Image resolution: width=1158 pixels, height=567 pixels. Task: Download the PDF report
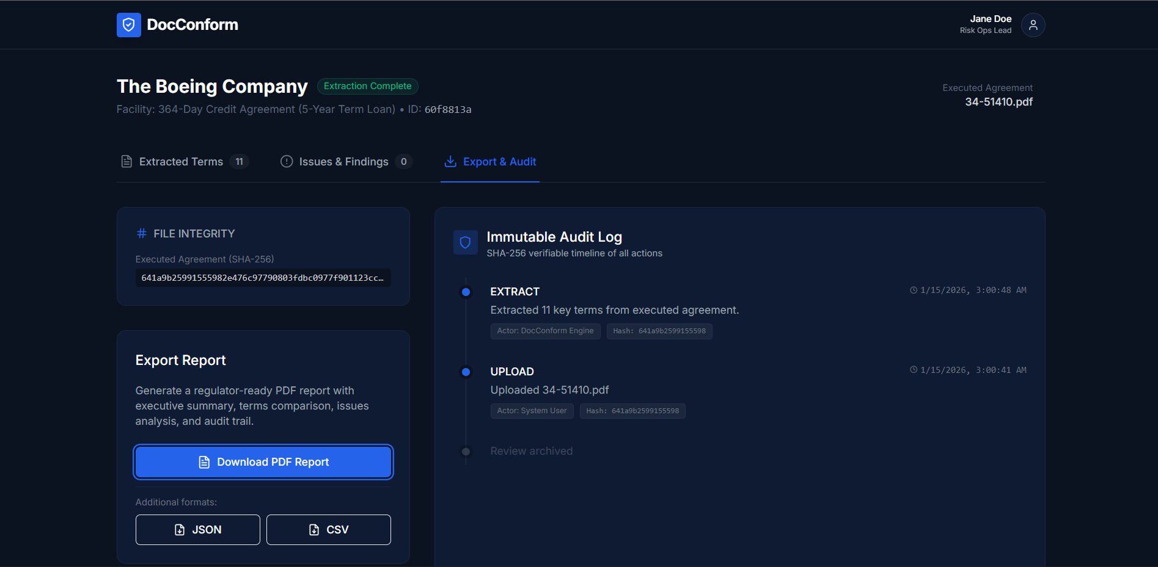coord(263,462)
